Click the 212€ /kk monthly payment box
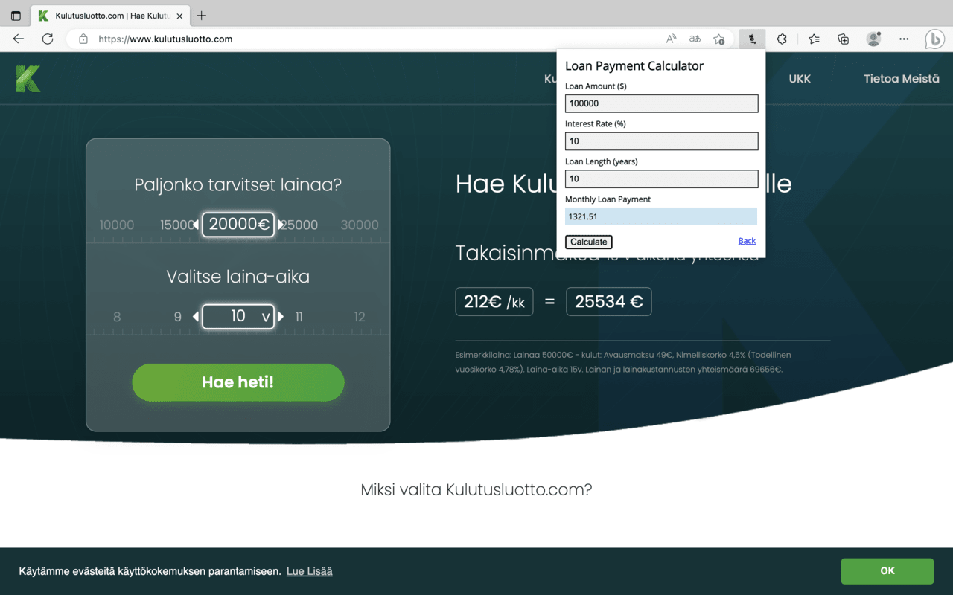The height and width of the screenshot is (595, 953). (494, 301)
